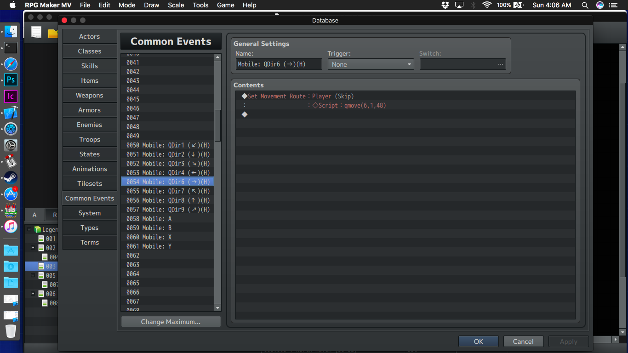Screen dimensions: 628x353
Task: Open Adobe InCopy from the Dock
Action: coord(11,97)
